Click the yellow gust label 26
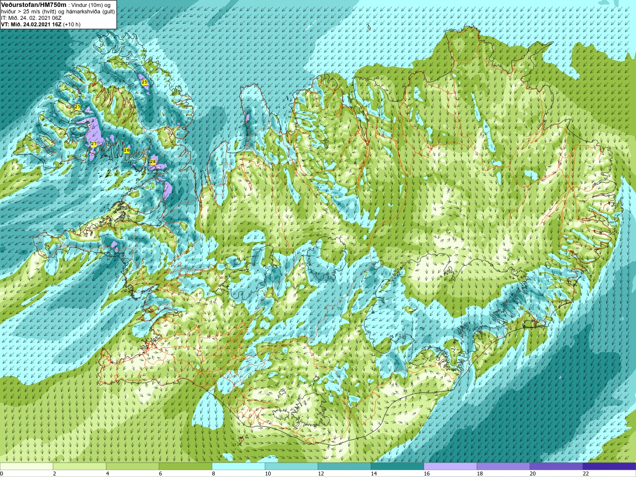The height and width of the screenshot is (477, 636). tap(127, 150)
